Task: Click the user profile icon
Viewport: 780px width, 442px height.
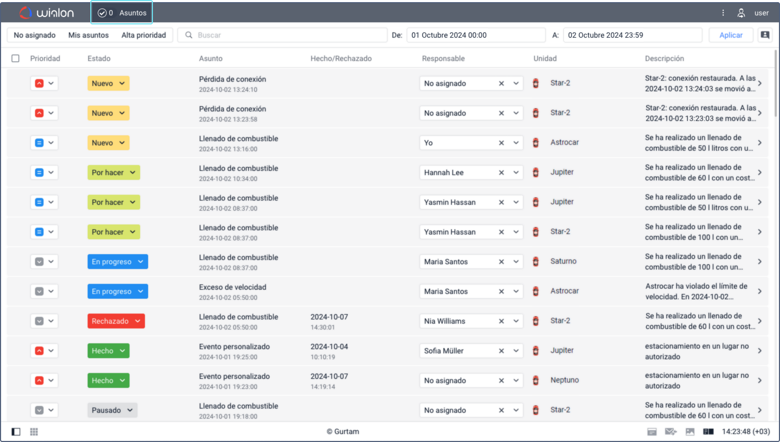Action: tap(741, 13)
